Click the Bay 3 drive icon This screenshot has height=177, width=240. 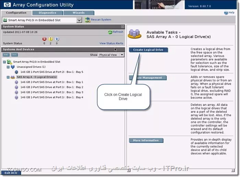[16, 92]
